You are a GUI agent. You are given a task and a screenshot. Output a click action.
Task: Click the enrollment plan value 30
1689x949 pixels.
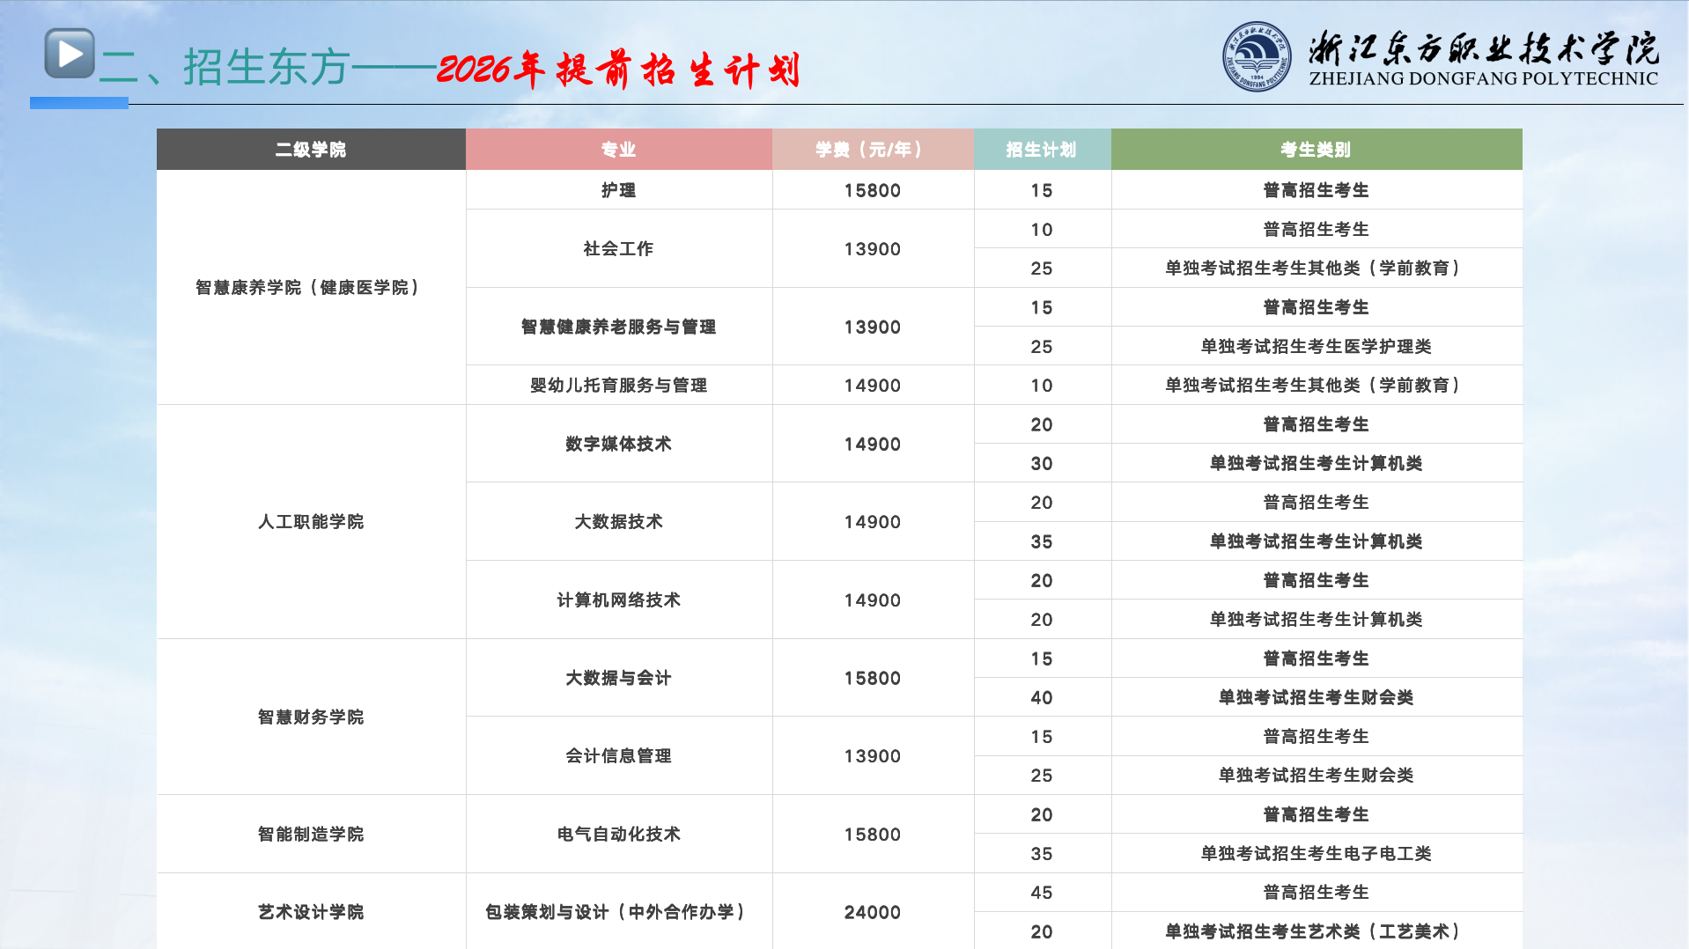pos(1042,463)
